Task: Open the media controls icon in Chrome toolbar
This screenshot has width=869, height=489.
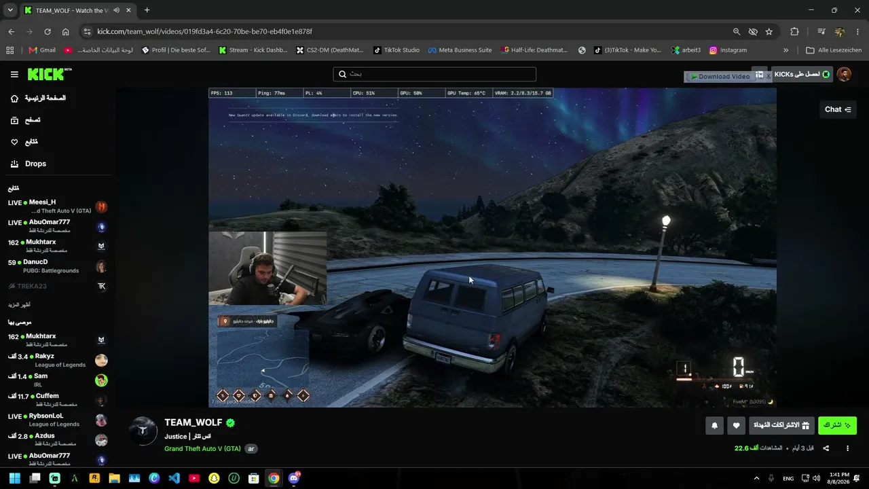Action: pos(821,31)
